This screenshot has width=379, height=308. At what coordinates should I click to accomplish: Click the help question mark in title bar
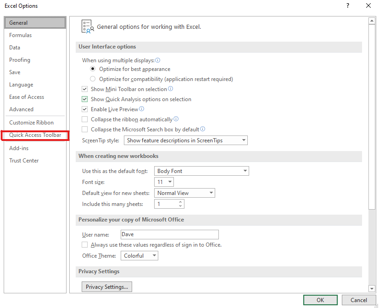point(348,6)
